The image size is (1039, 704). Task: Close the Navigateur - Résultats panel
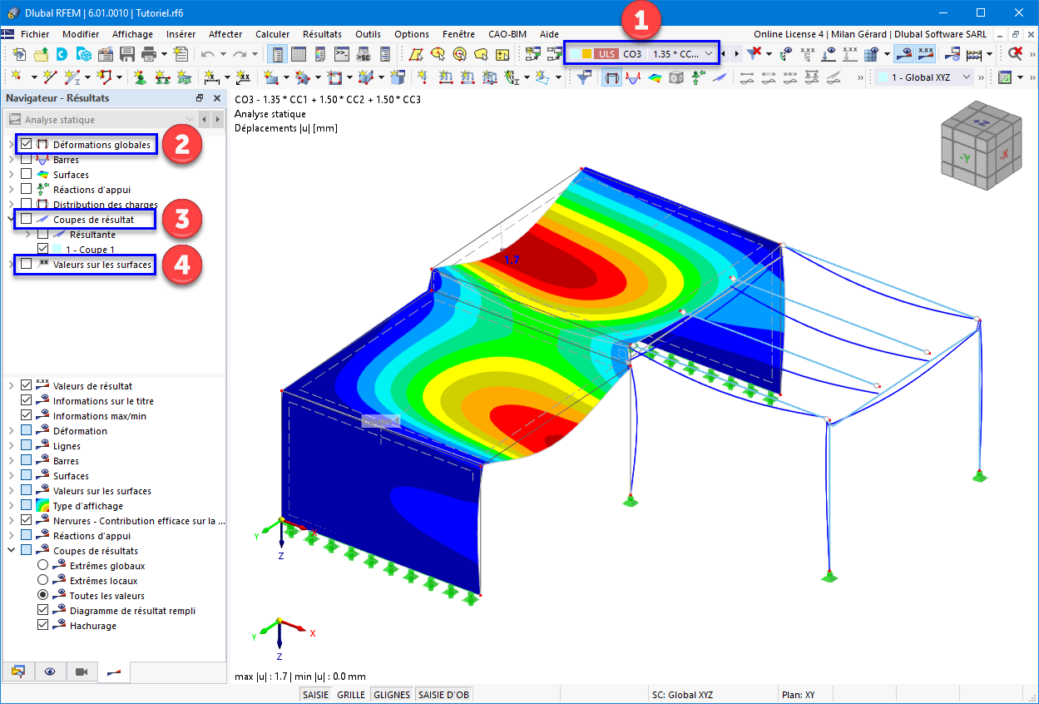pos(217,98)
